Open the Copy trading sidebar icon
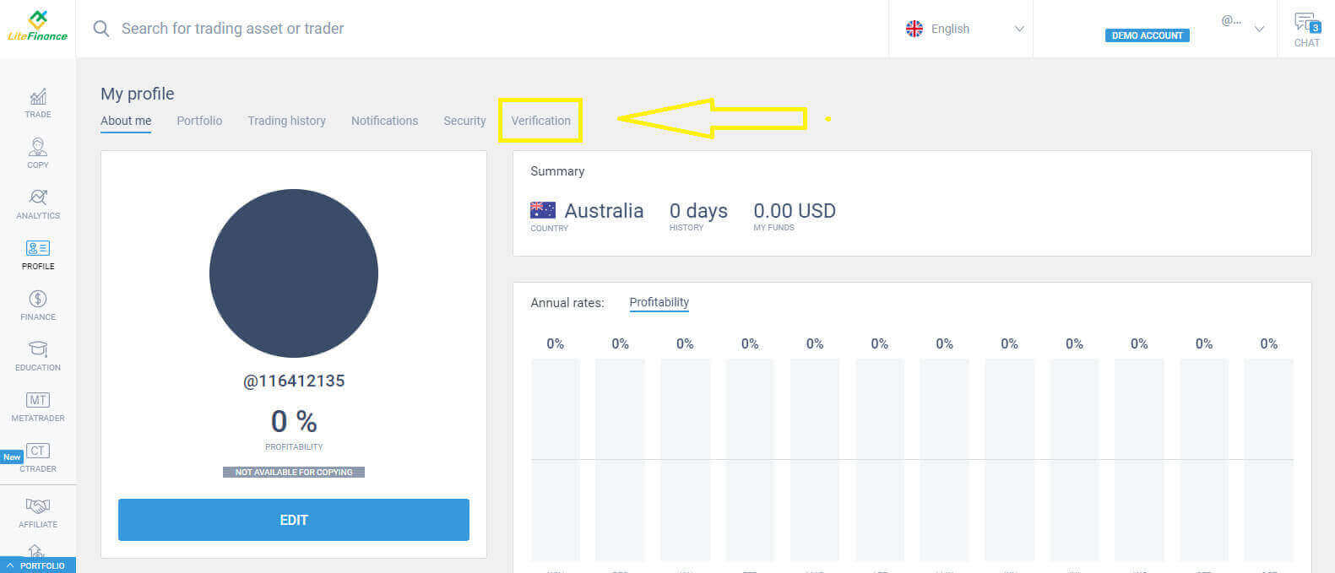 click(38, 153)
